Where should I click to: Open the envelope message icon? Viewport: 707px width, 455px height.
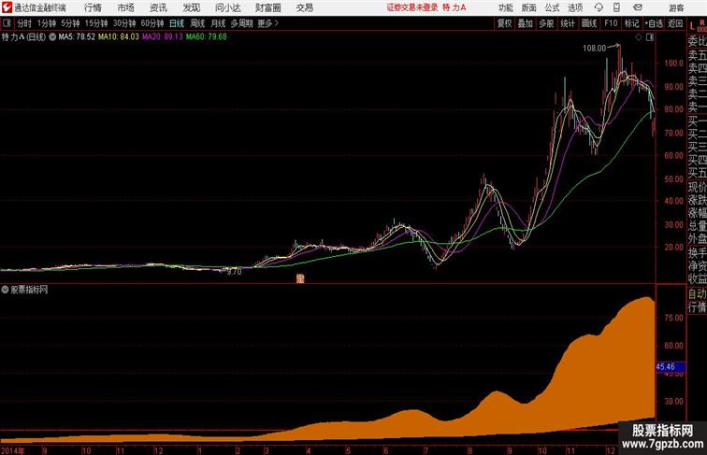pos(638,7)
